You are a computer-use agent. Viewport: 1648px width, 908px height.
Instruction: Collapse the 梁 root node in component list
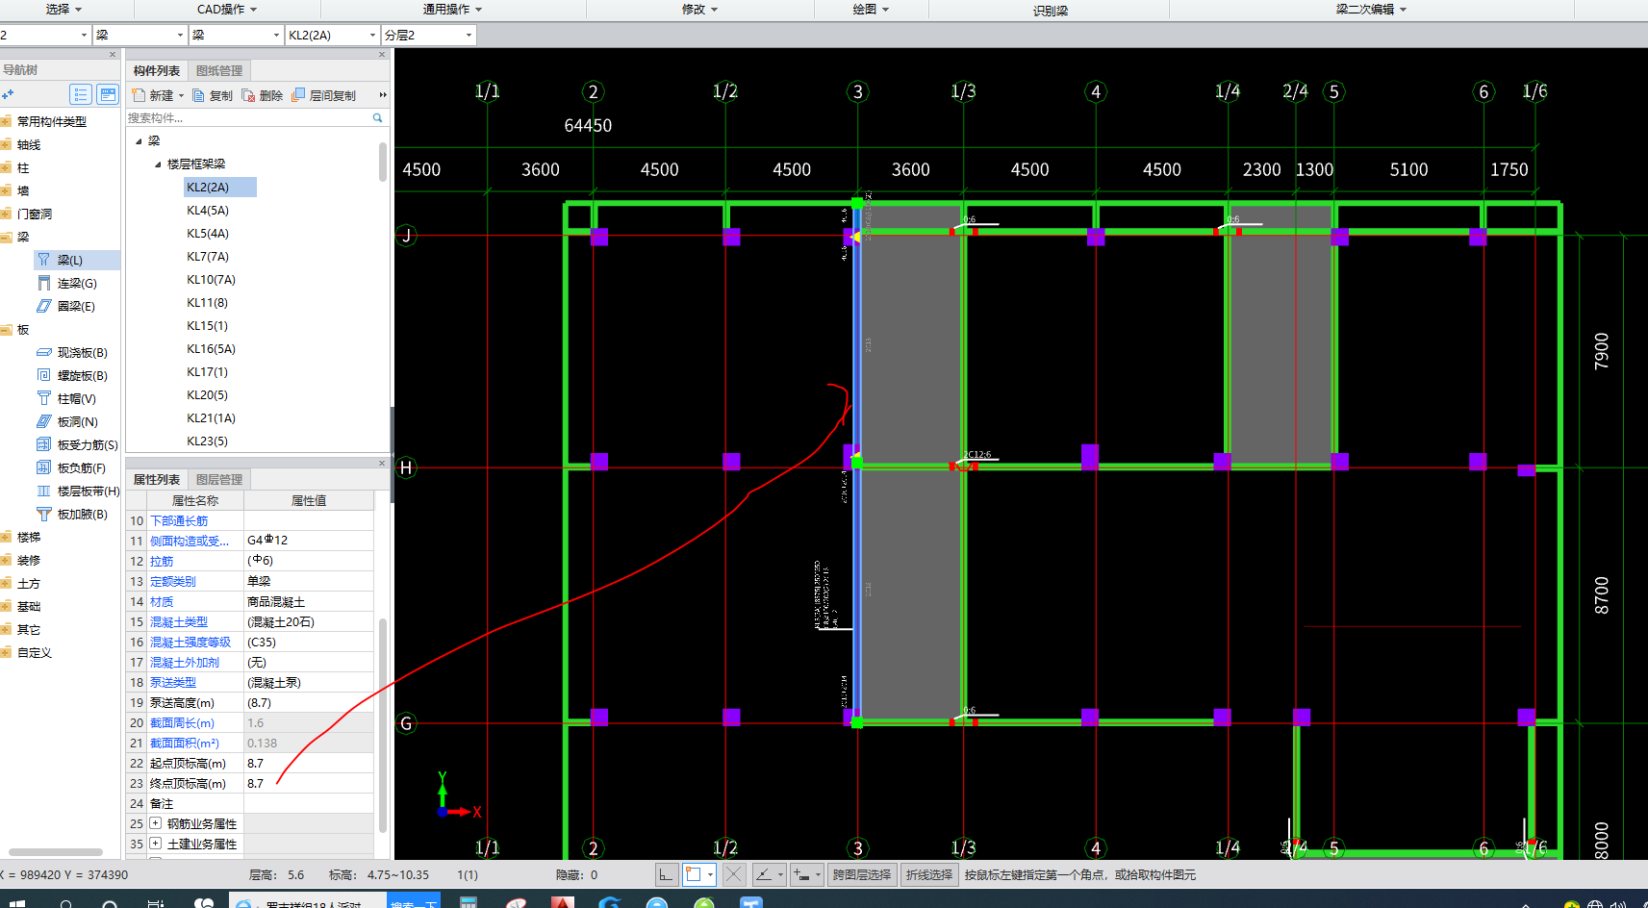pyautogui.click(x=139, y=141)
